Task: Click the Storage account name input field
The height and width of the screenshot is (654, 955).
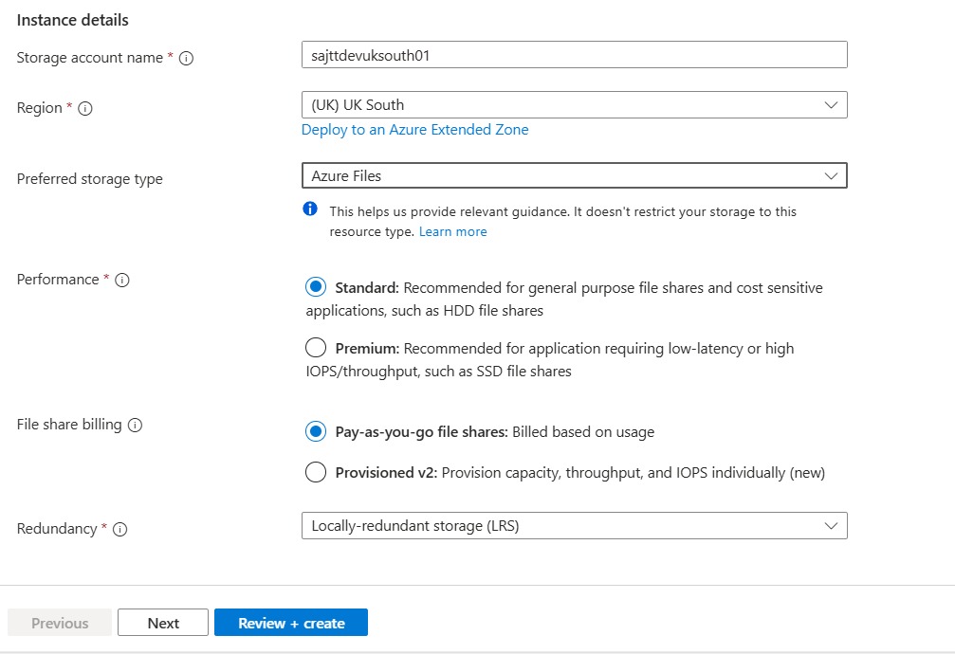Action: tap(573, 55)
